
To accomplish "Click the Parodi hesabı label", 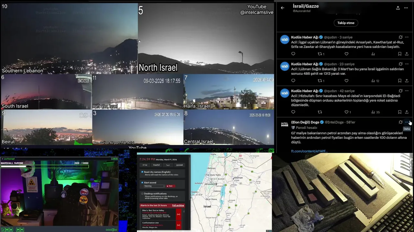I will tap(307, 128).
